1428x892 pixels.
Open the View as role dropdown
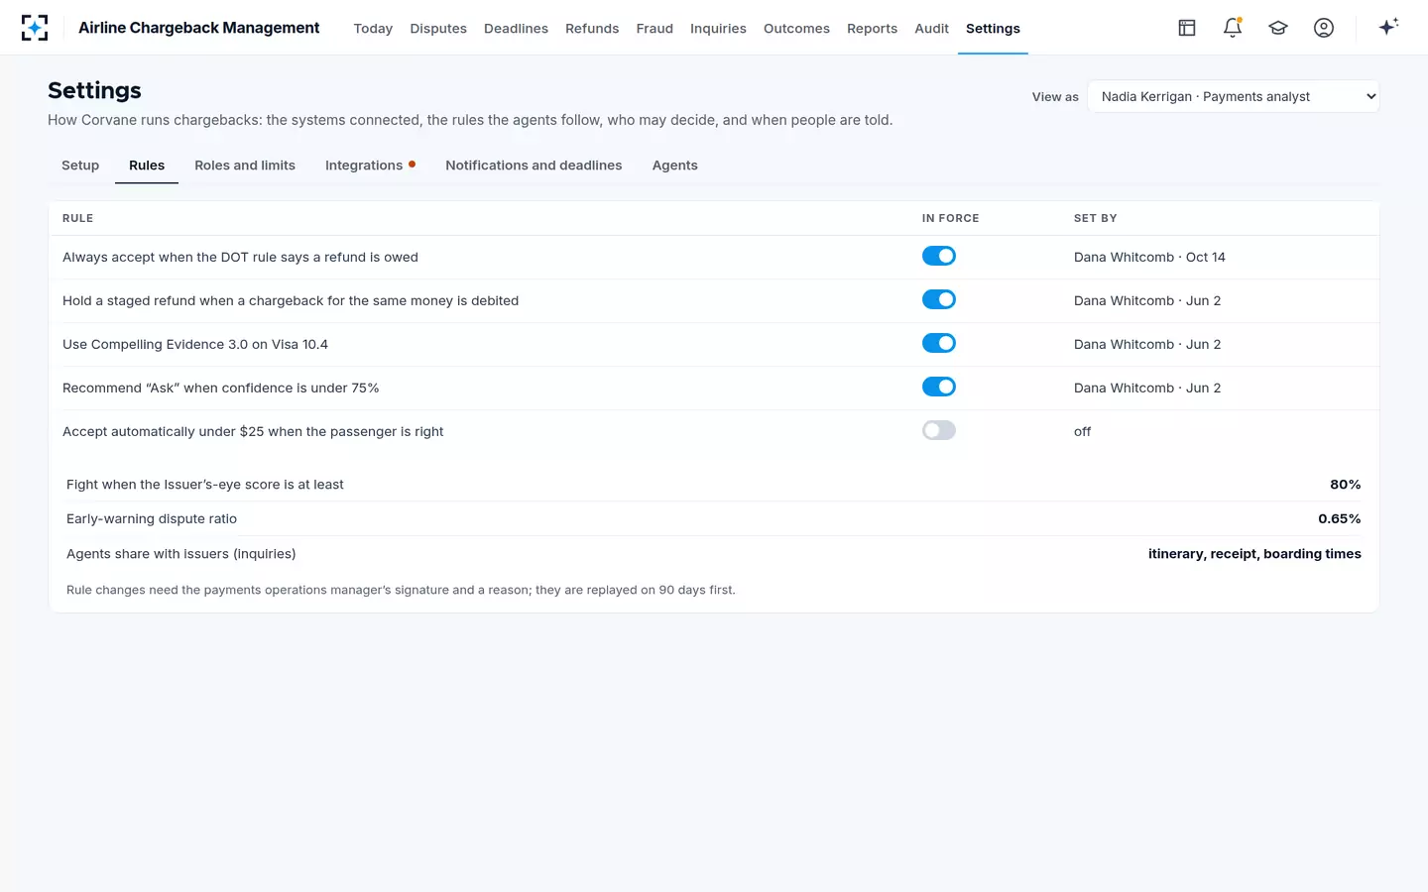[1234, 96]
